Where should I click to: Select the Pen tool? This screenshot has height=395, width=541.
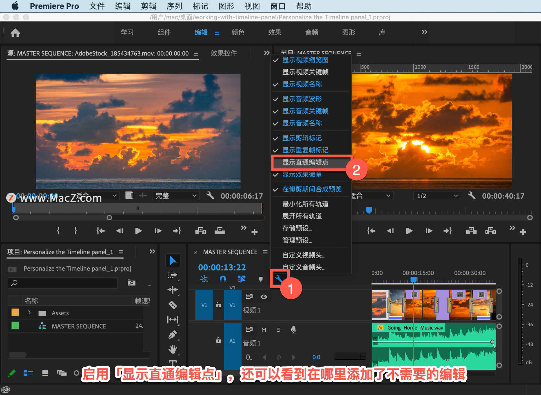pyautogui.click(x=172, y=335)
